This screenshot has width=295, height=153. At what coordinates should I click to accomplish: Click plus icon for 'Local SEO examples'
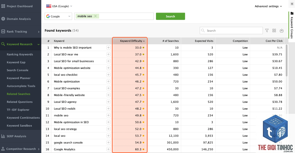coord(109,88)
